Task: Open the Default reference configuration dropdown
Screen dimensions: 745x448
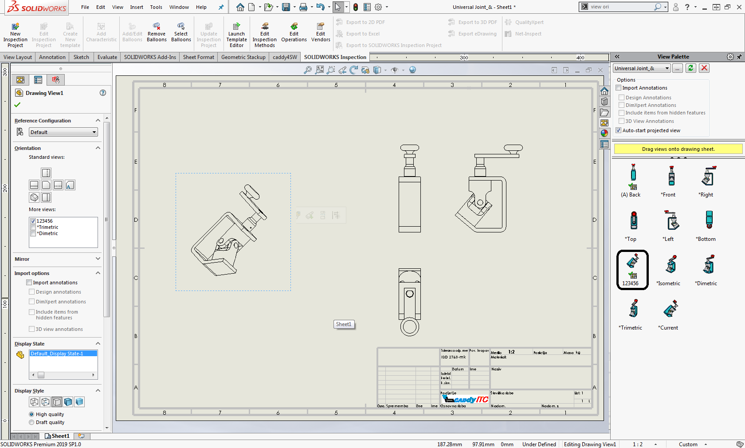Action: coord(63,132)
